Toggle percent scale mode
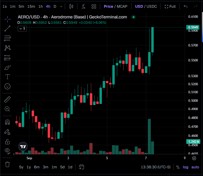This screenshot has height=176, width=203. pyautogui.click(x=178, y=167)
